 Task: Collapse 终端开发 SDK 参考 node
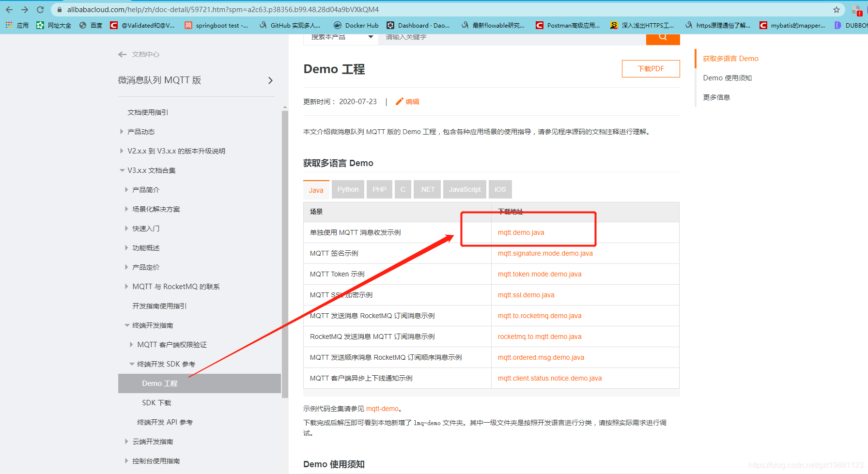click(132, 364)
